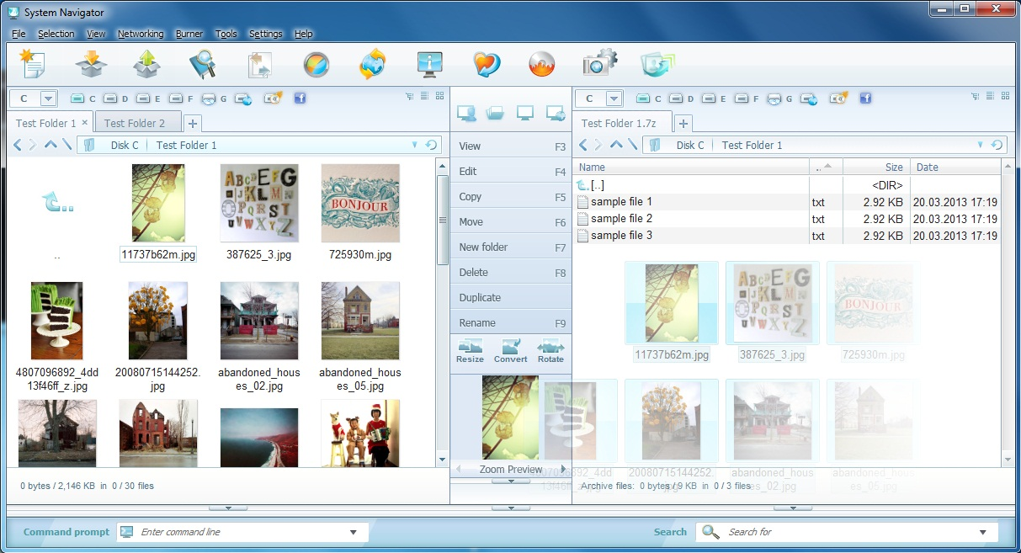The width and height of the screenshot is (1021, 553).
Task: Click the New folder F7 button
Action: click(511, 247)
